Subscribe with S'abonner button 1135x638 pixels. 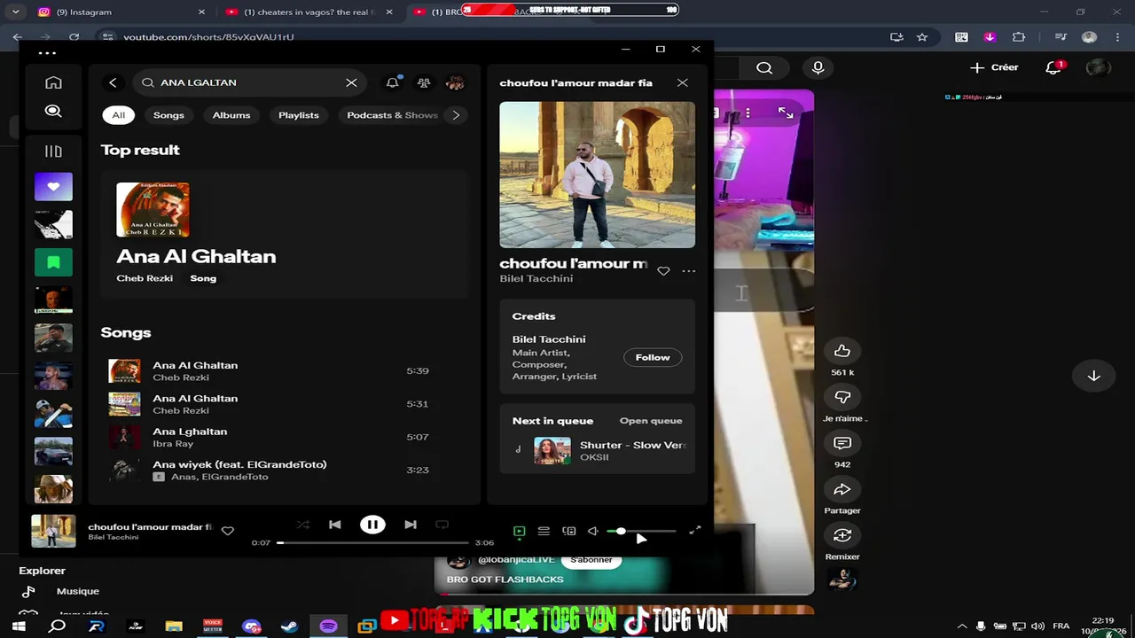pyautogui.click(x=591, y=560)
